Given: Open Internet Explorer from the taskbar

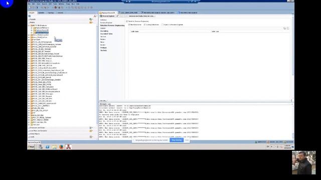Looking at the screenshot, I should coord(48,146).
